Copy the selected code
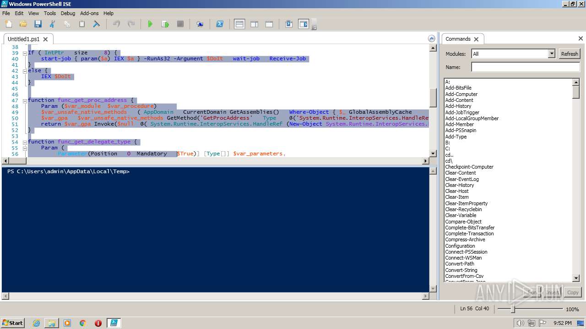Screen dimensions: 586x329 tap(67, 24)
